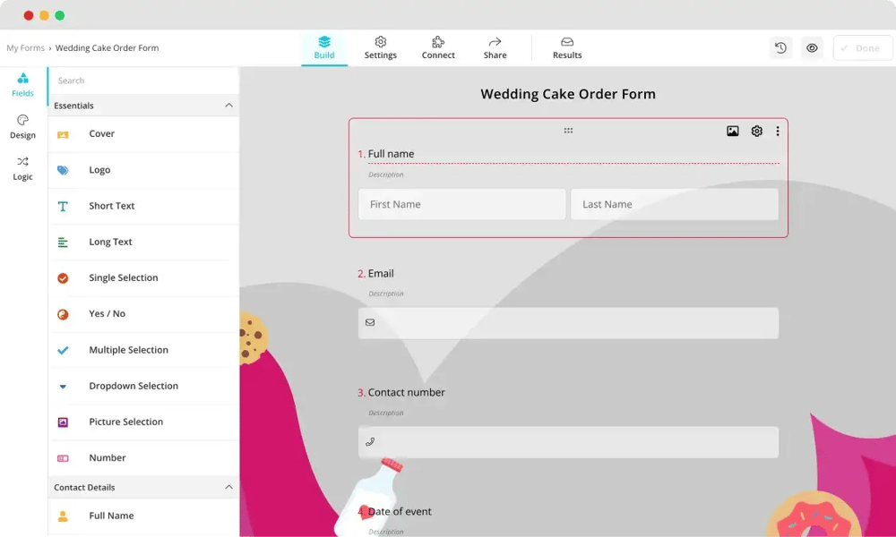This screenshot has height=537, width=896.
Task: Click the eye preview icon
Action: click(812, 48)
